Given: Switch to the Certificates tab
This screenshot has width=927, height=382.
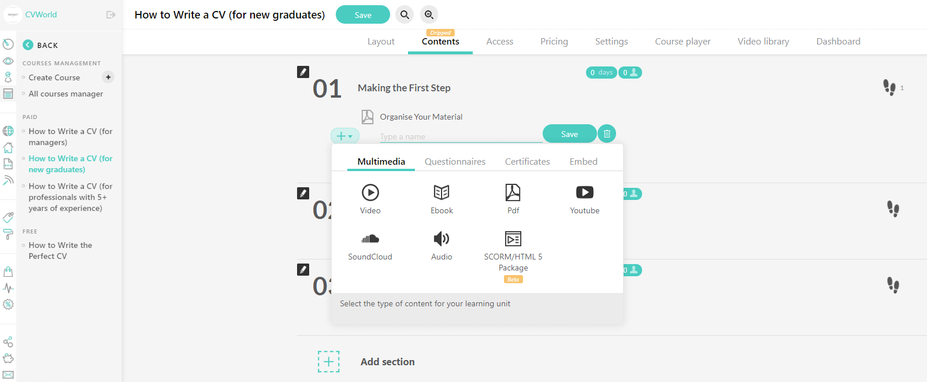Looking at the screenshot, I should [x=527, y=162].
